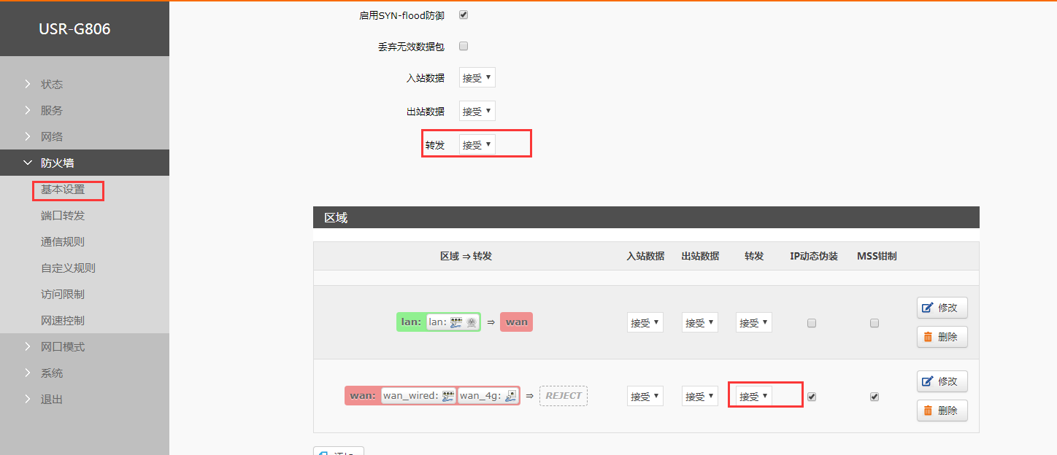The width and height of the screenshot is (1057, 455).
Task: Open the 出站数据 dropdown in general settings
Action: (x=477, y=112)
